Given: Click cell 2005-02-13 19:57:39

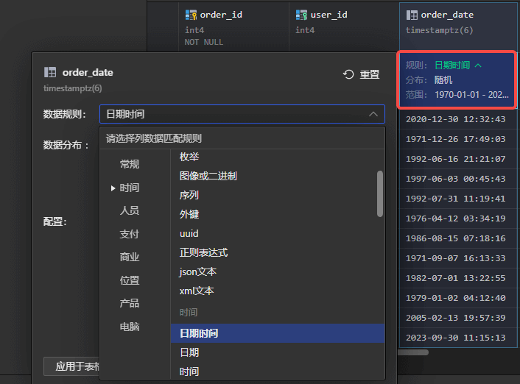Looking at the screenshot, I should coord(457,318).
